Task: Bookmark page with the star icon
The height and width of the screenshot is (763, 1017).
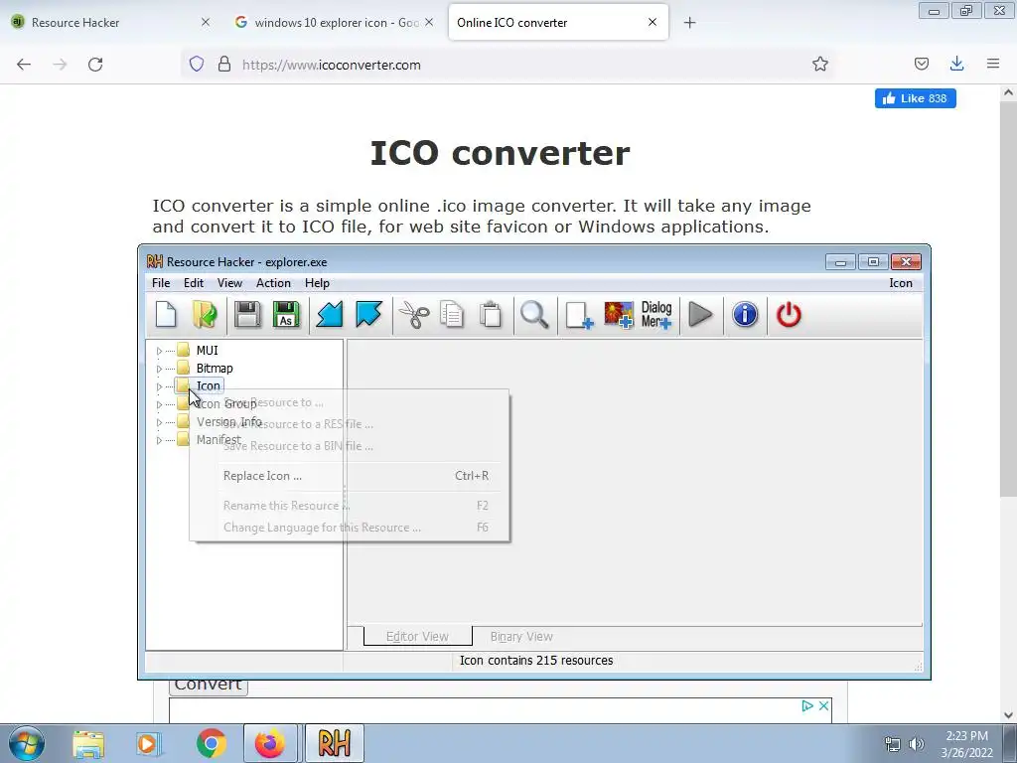Action: 819,65
